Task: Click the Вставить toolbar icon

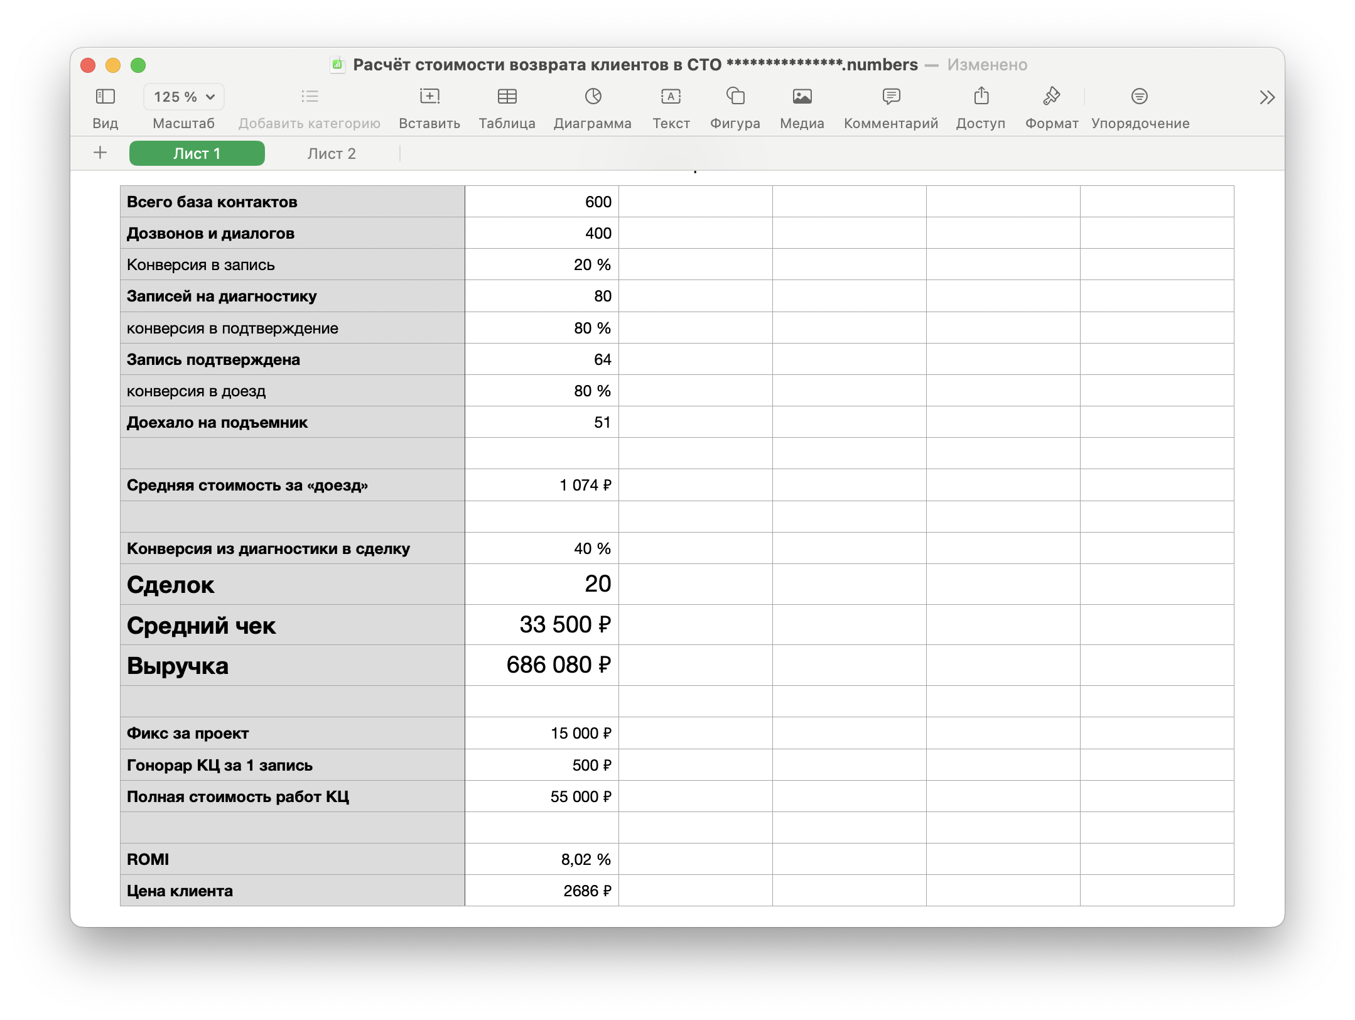Action: point(429,96)
